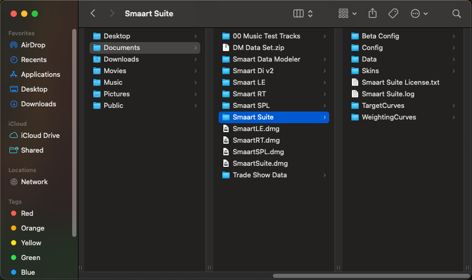This screenshot has height=280, width=472.
Task: Open the Smaart SPL folder
Action: 274,106
